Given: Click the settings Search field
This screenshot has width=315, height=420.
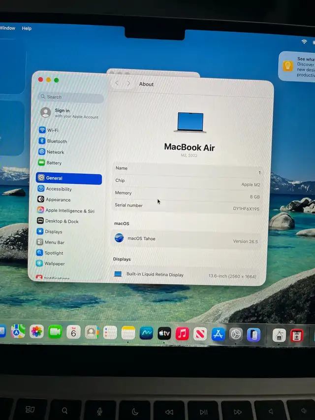Looking at the screenshot, I should (71, 97).
